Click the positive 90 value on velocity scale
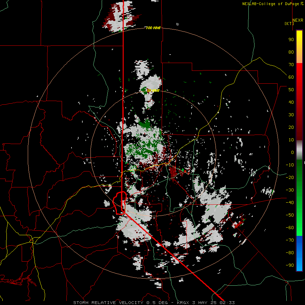This screenshot has height=305, width=305. (291, 40)
